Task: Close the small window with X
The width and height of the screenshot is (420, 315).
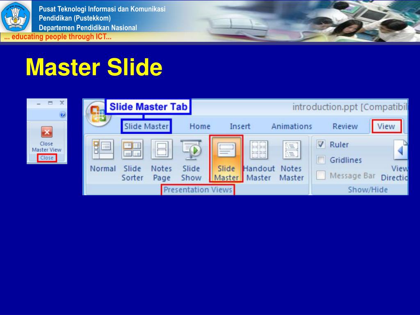Action: (62, 103)
